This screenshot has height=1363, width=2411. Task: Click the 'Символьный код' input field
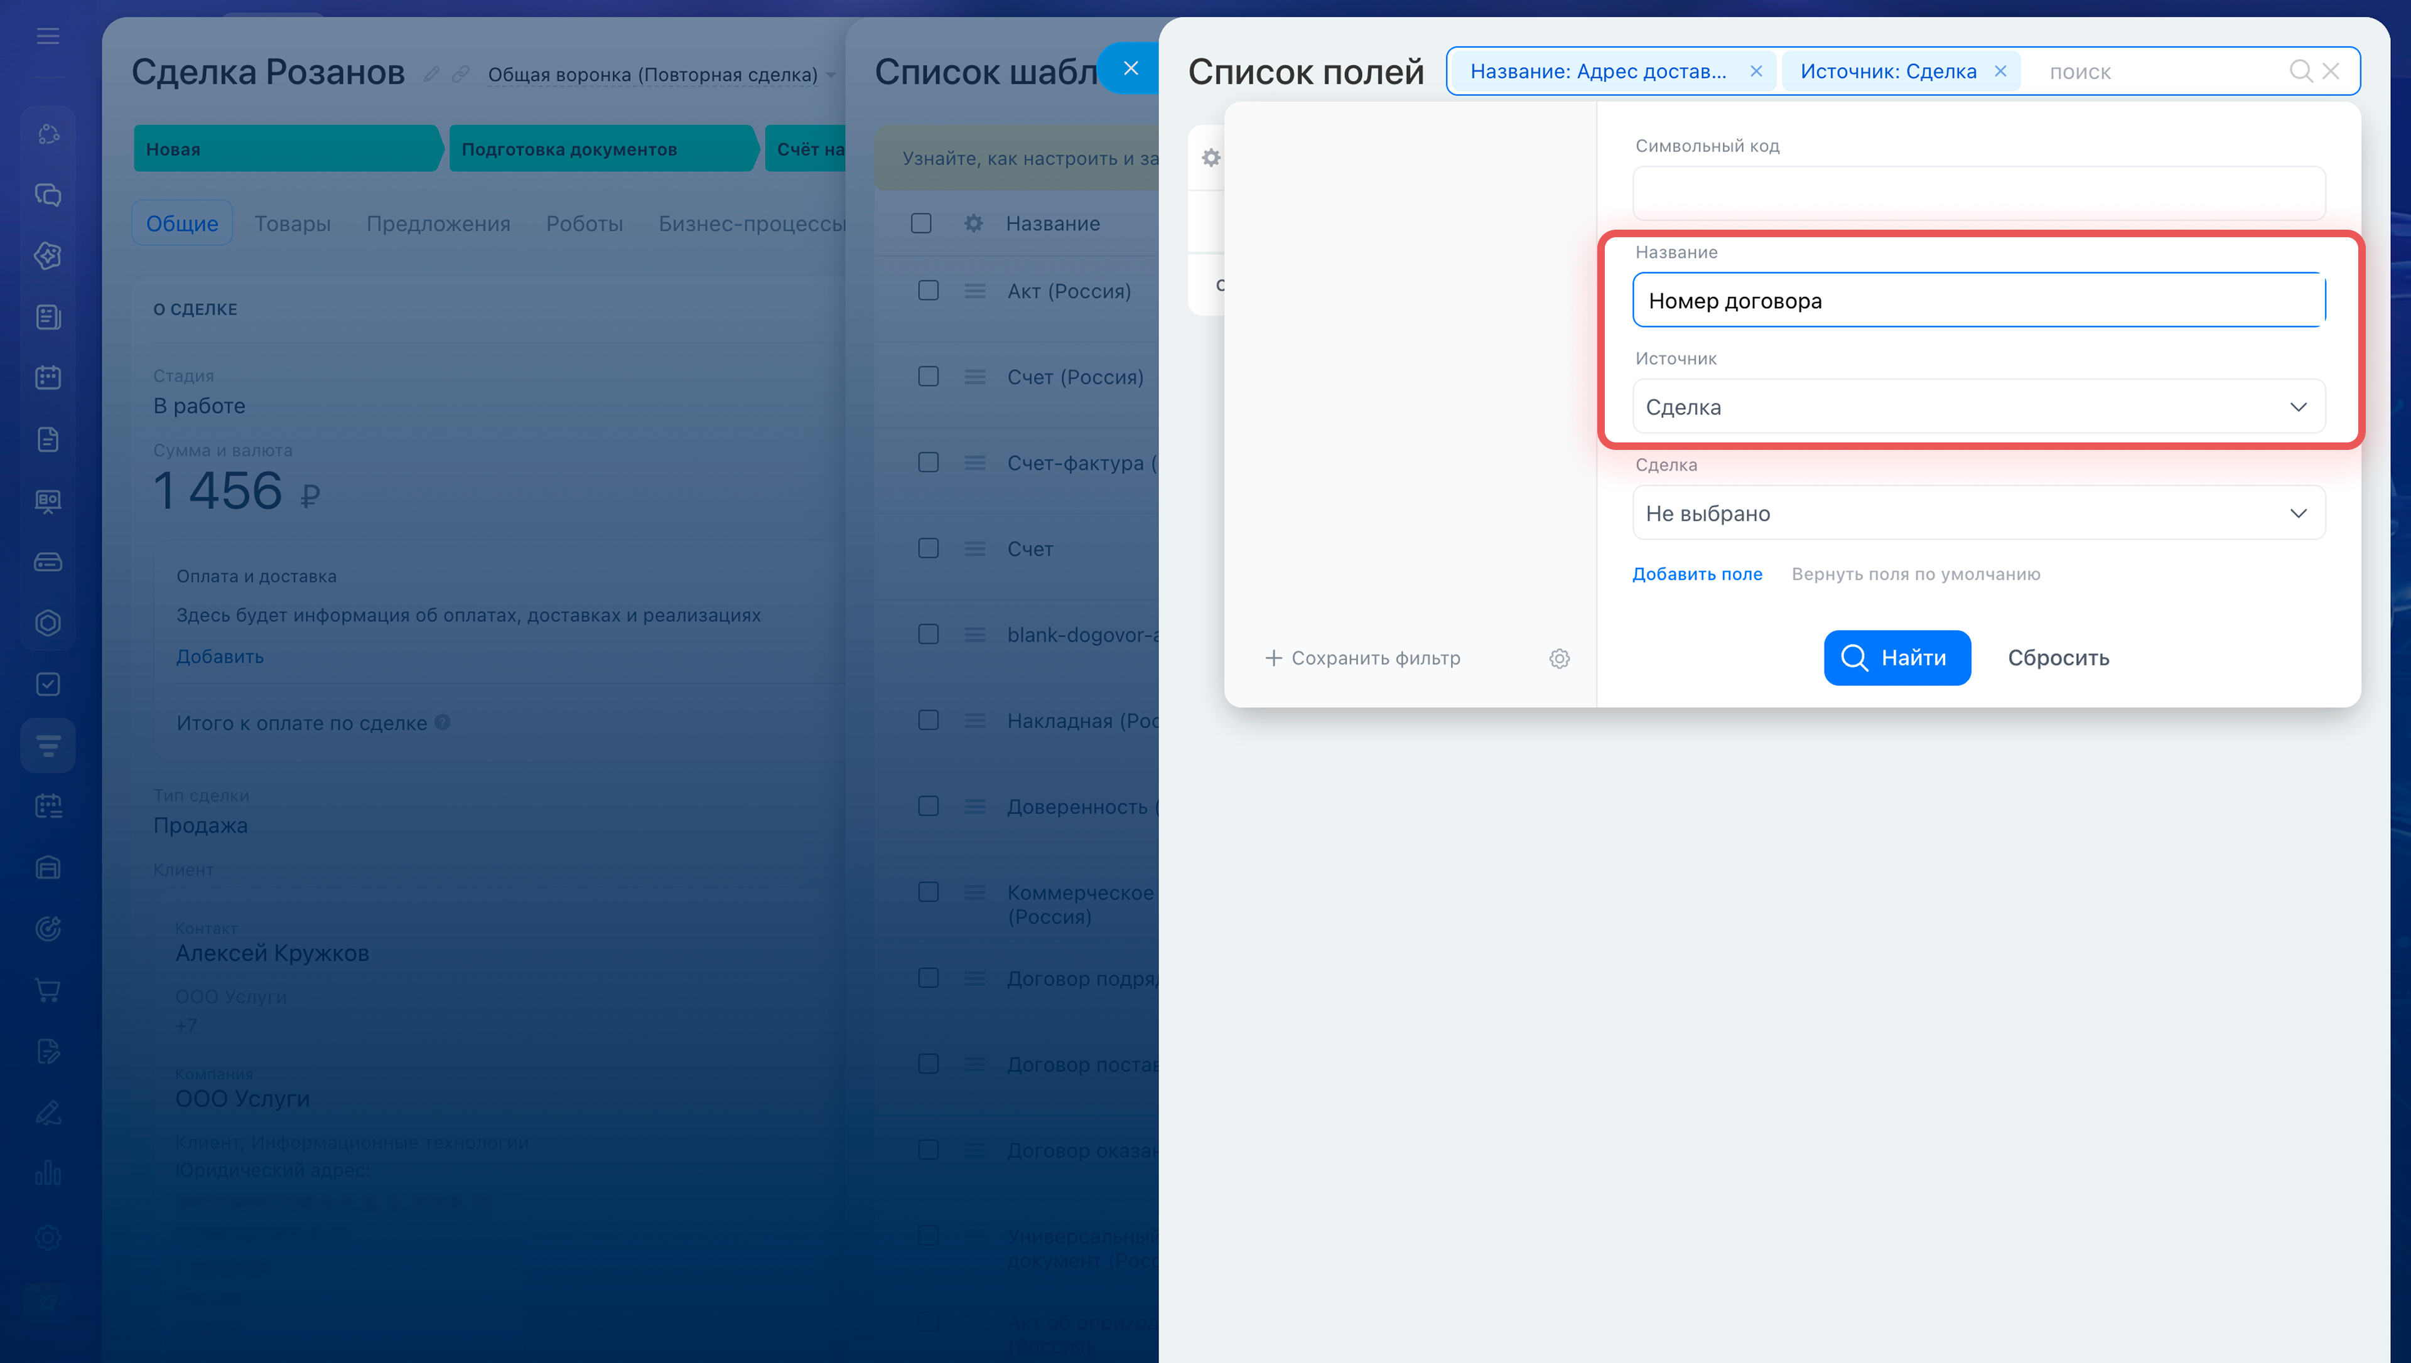(1978, 194)
